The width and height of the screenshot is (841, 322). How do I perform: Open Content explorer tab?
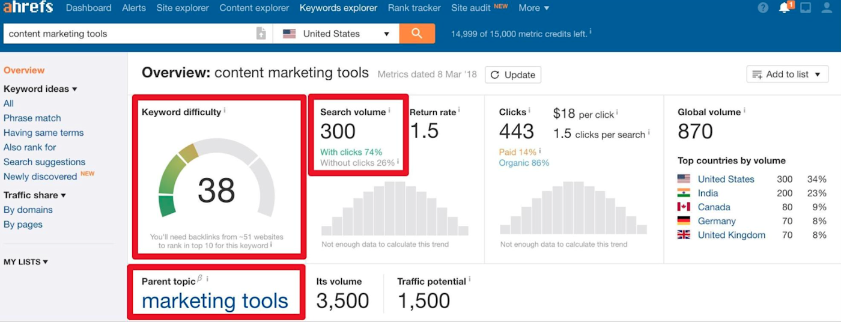click(254, 8)
